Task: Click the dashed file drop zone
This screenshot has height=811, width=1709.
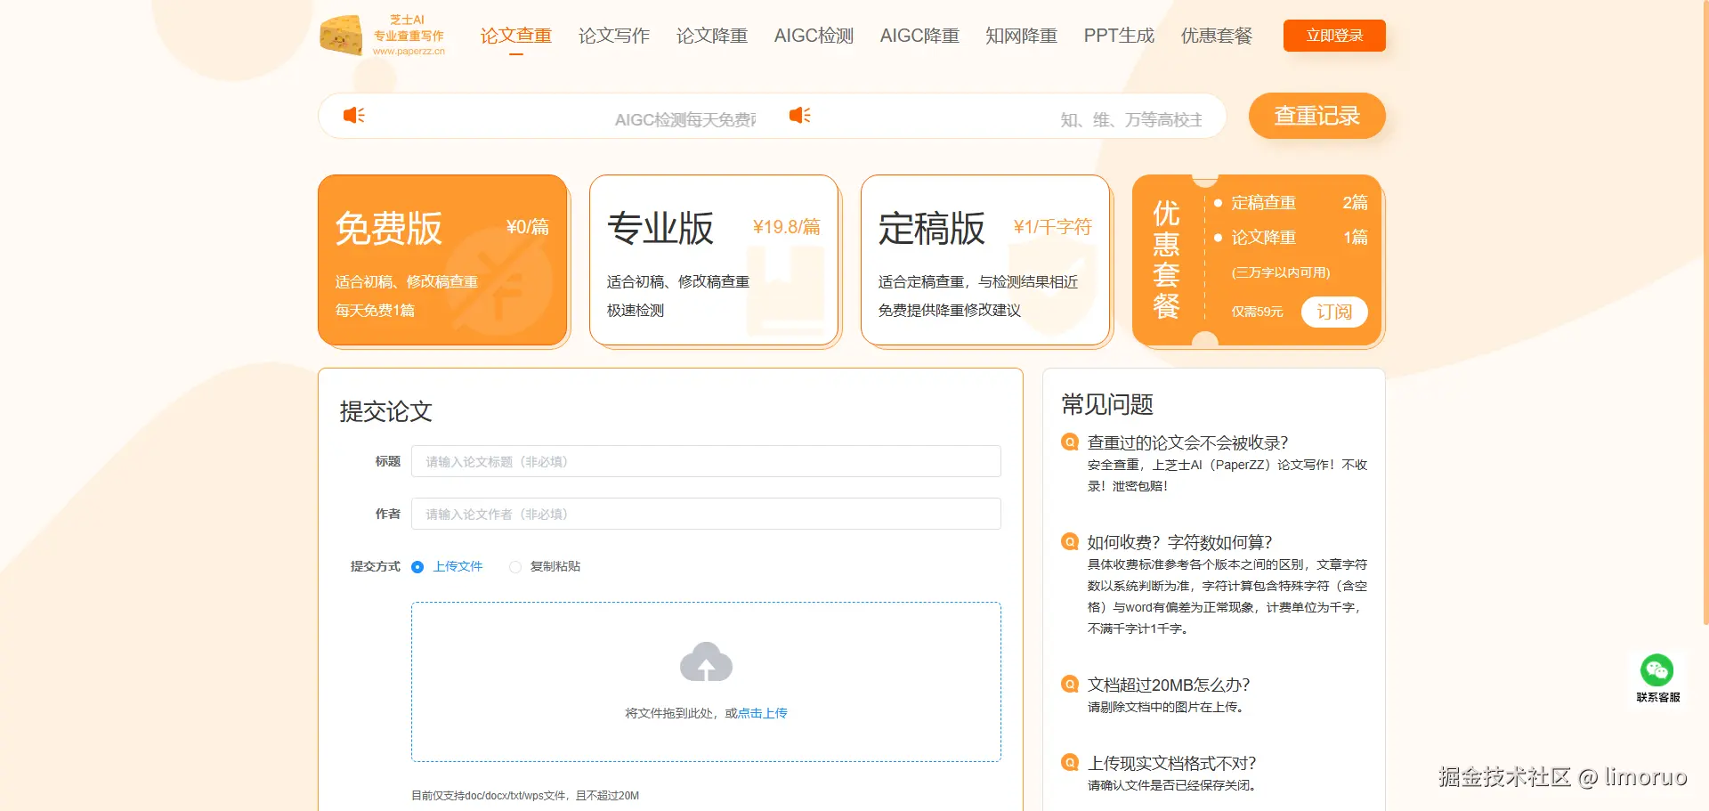Action: 706,682
